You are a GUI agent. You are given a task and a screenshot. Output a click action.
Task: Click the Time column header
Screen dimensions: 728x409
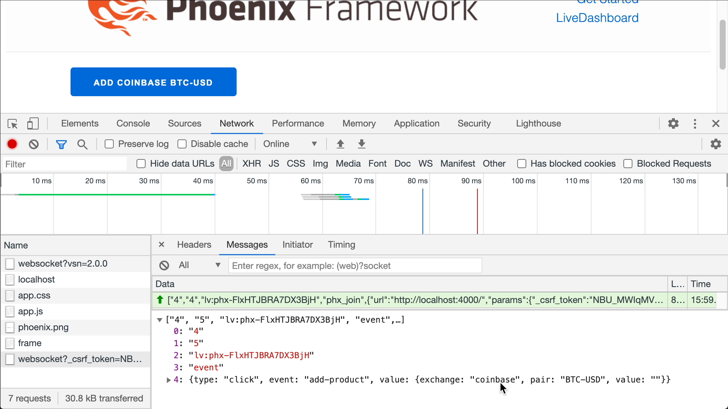tap(708, 284)
